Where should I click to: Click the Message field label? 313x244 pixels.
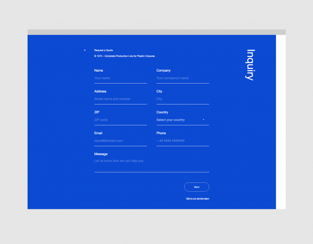[101, 154]
